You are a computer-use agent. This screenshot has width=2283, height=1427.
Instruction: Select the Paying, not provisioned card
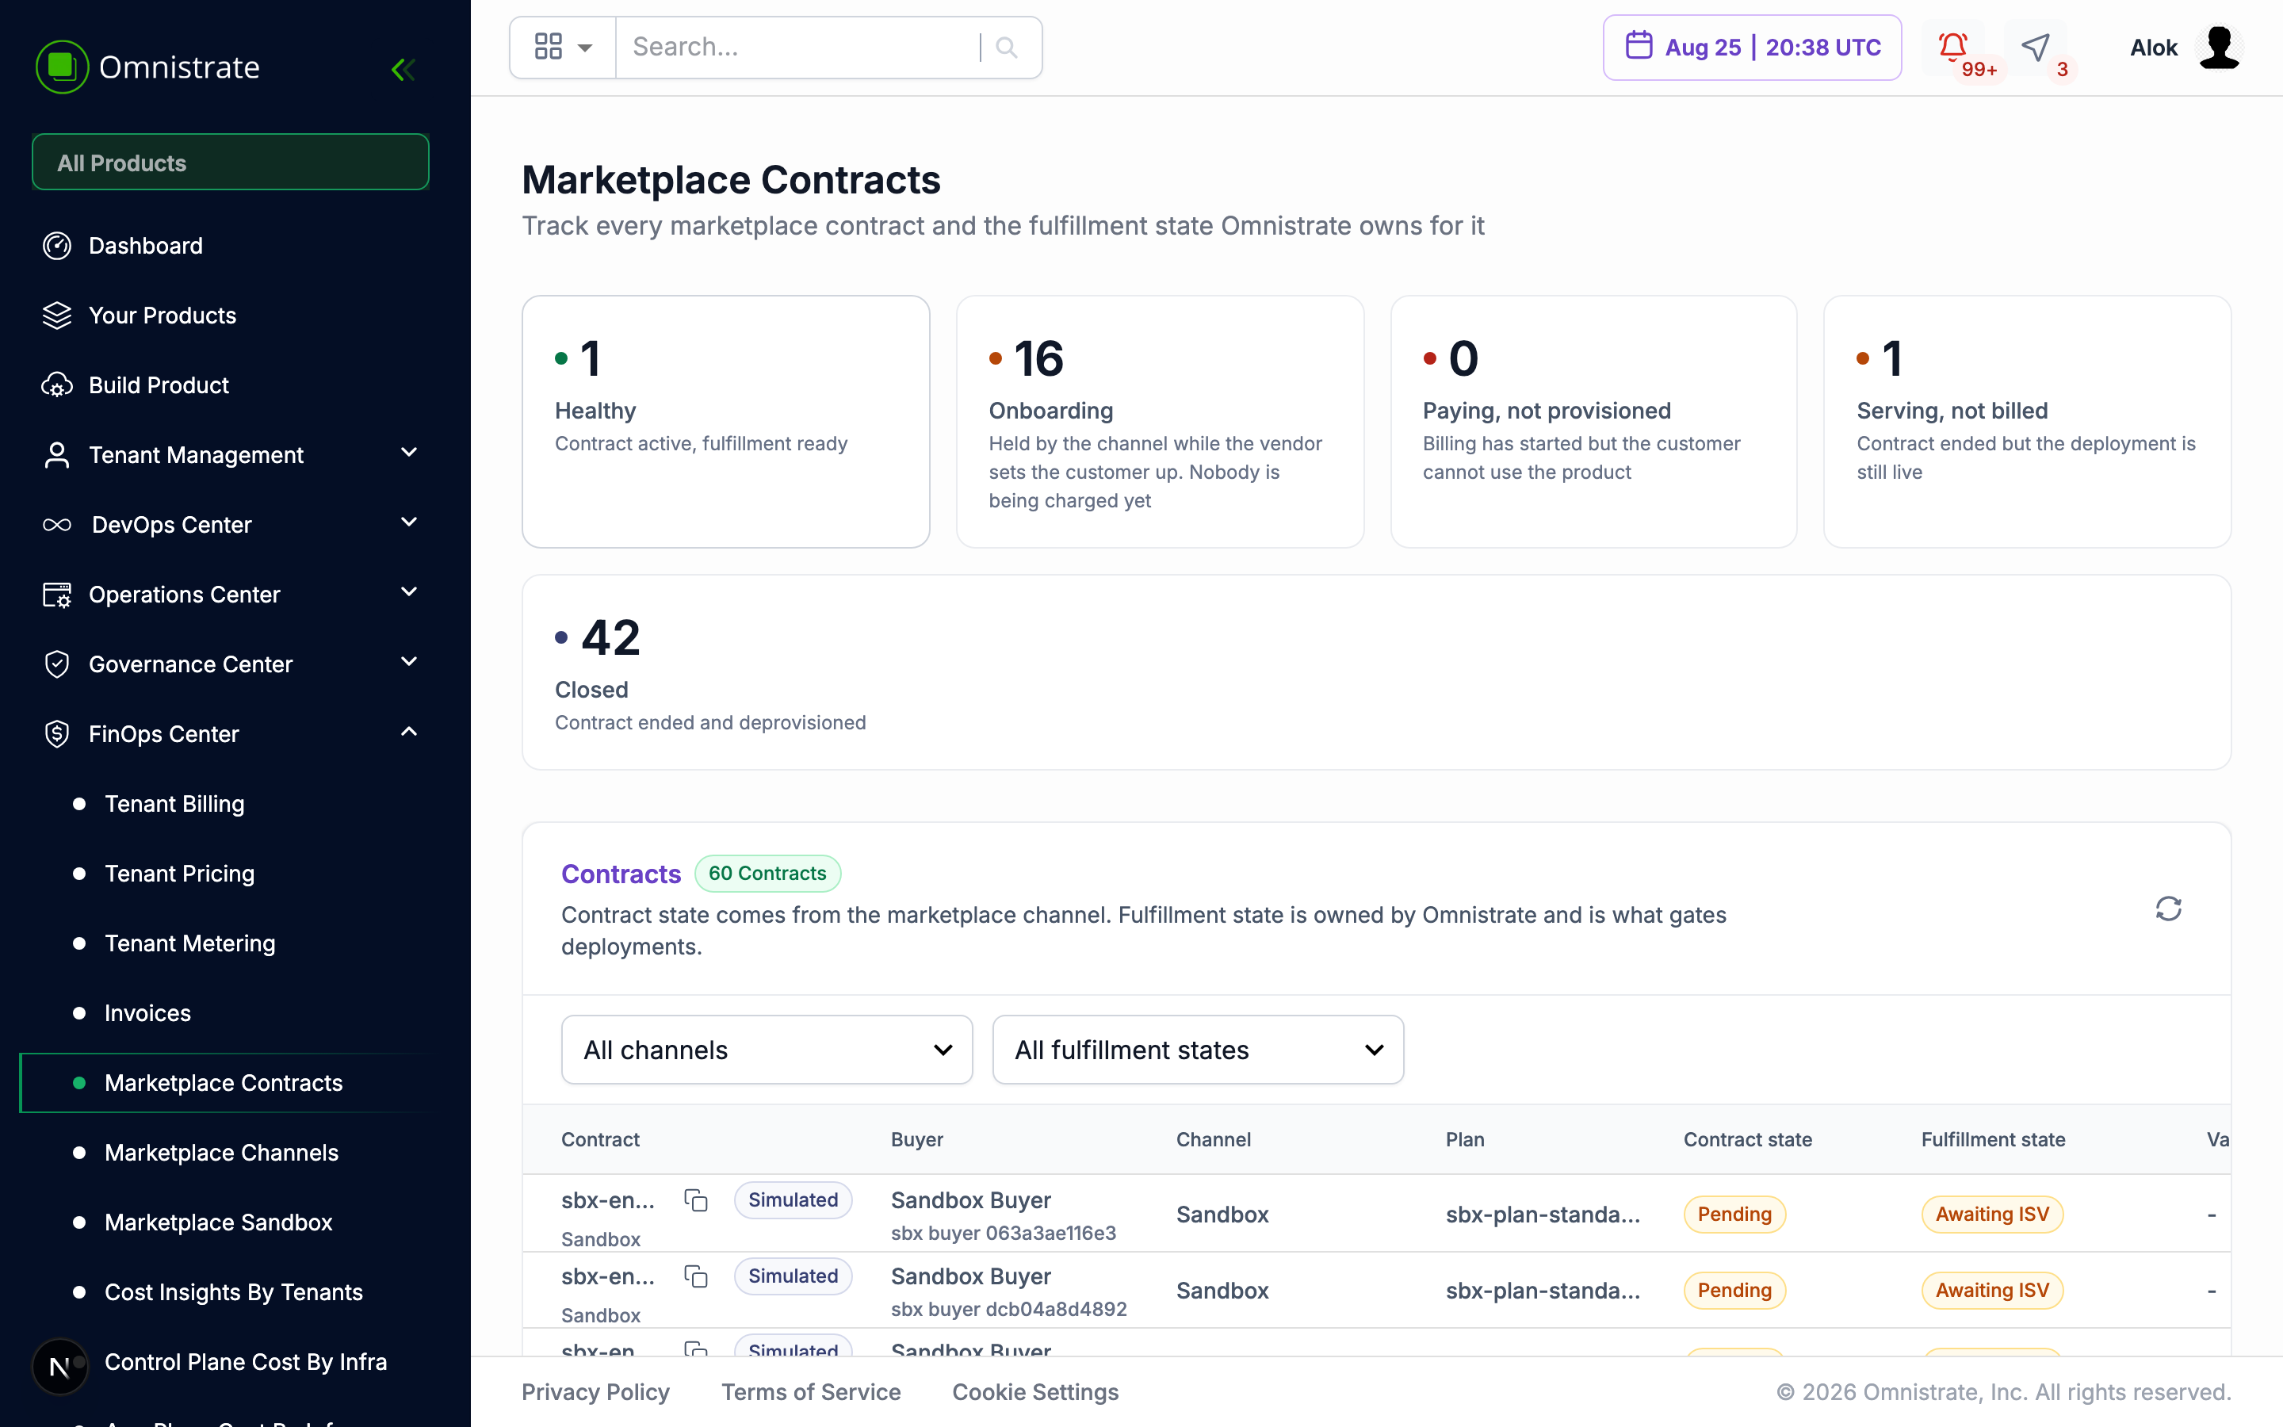pyautogui.click(x=1593, y=422)
